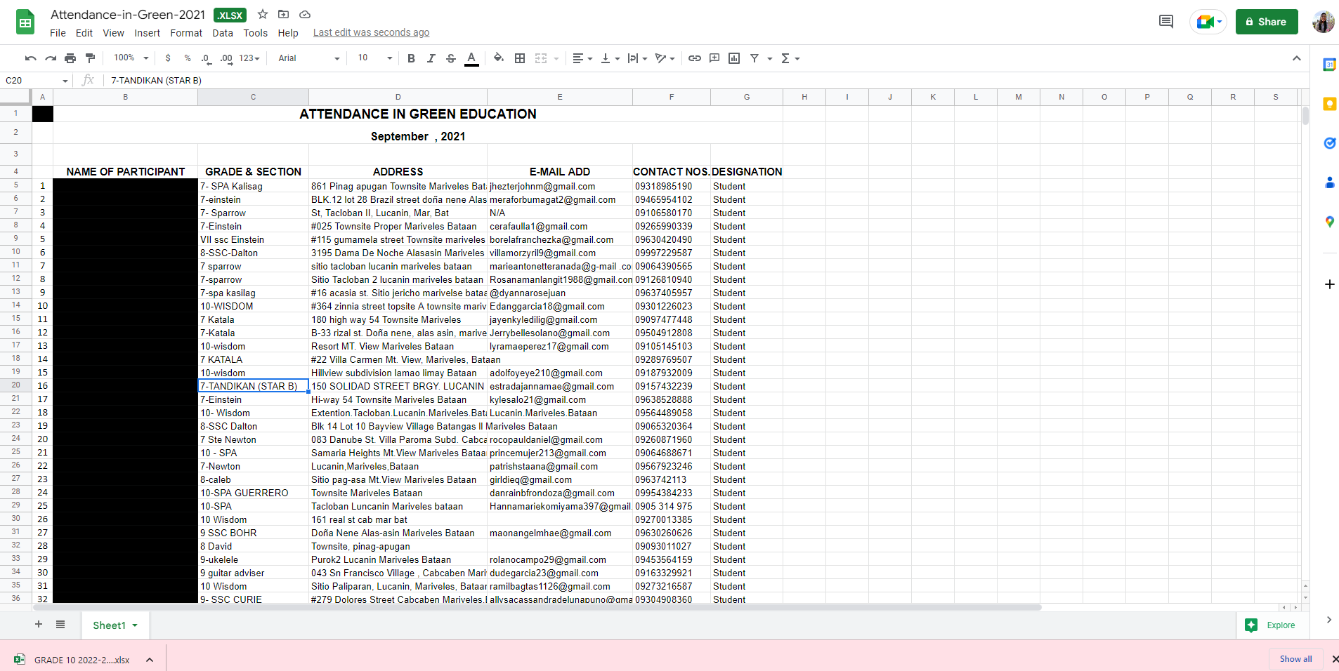The width and height of the screenshot is (1339, 671).
Task: Click the insert link icon
Action: [x=694, y=58]
